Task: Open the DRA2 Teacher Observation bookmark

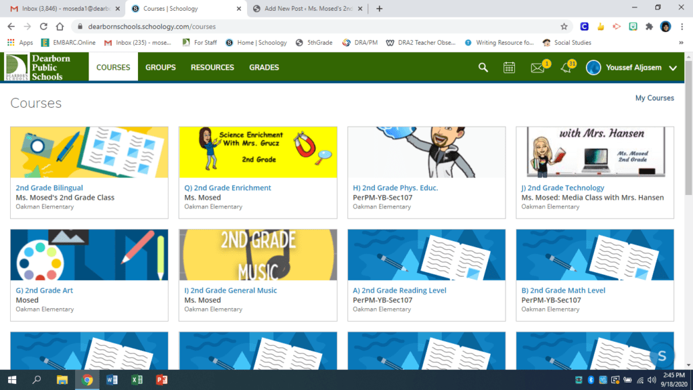Action: (421, 43)
